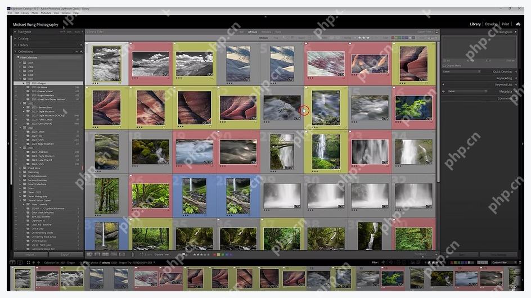The width and height of the screenshot is (531, 298).
Task: Click red color label in toolbar
Action: tap(215, 254)
